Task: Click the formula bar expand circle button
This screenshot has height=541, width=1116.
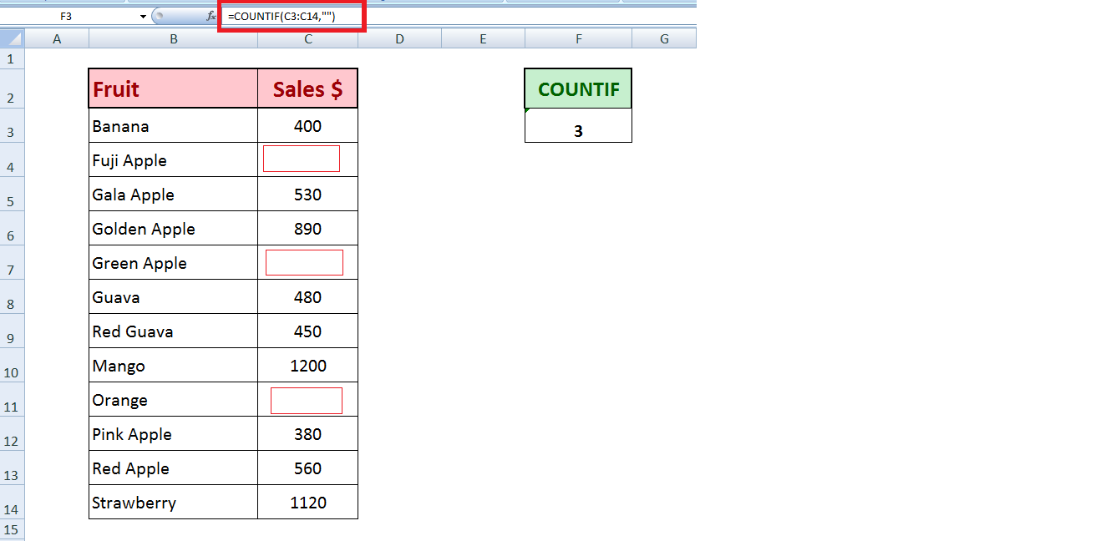Action: tap(159, 16)
